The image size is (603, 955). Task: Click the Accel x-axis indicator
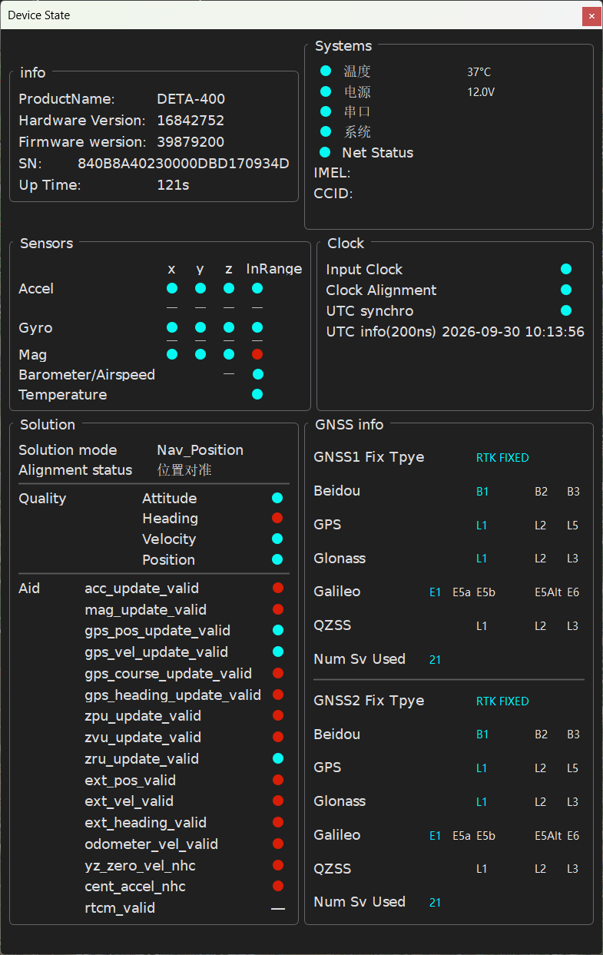coord(172,288)
